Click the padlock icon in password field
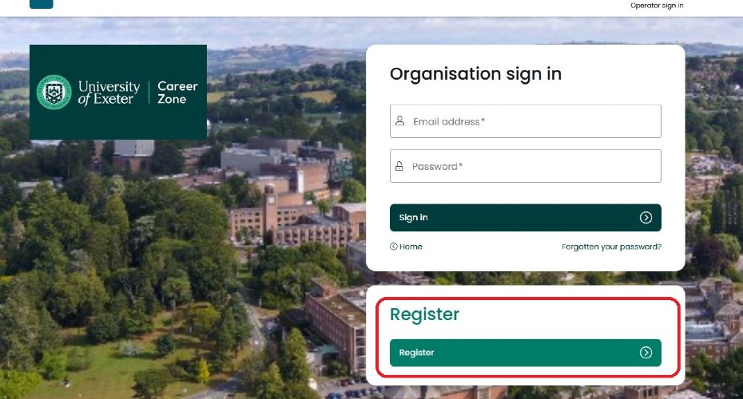This screenshot has width=743, height=399. point(399,166)
